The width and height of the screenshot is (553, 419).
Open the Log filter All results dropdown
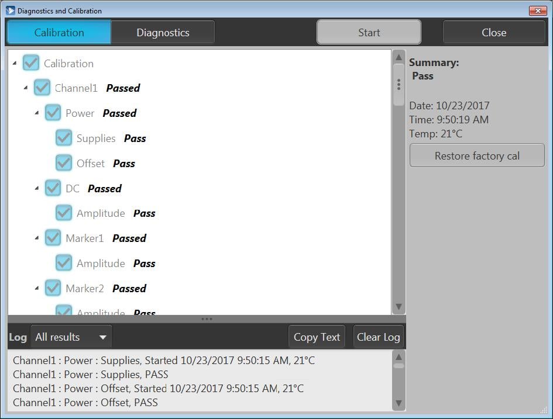tap(71, 337)
